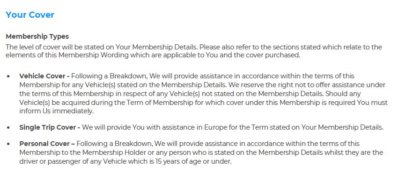
Task: Select the 'Personal Cover –' bold label
Action: point(47,144)
